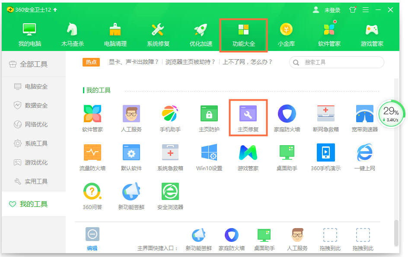This screenshot has height=257, width=408.
Task: Click the 热点 orange tag
Action: (91, 62)
